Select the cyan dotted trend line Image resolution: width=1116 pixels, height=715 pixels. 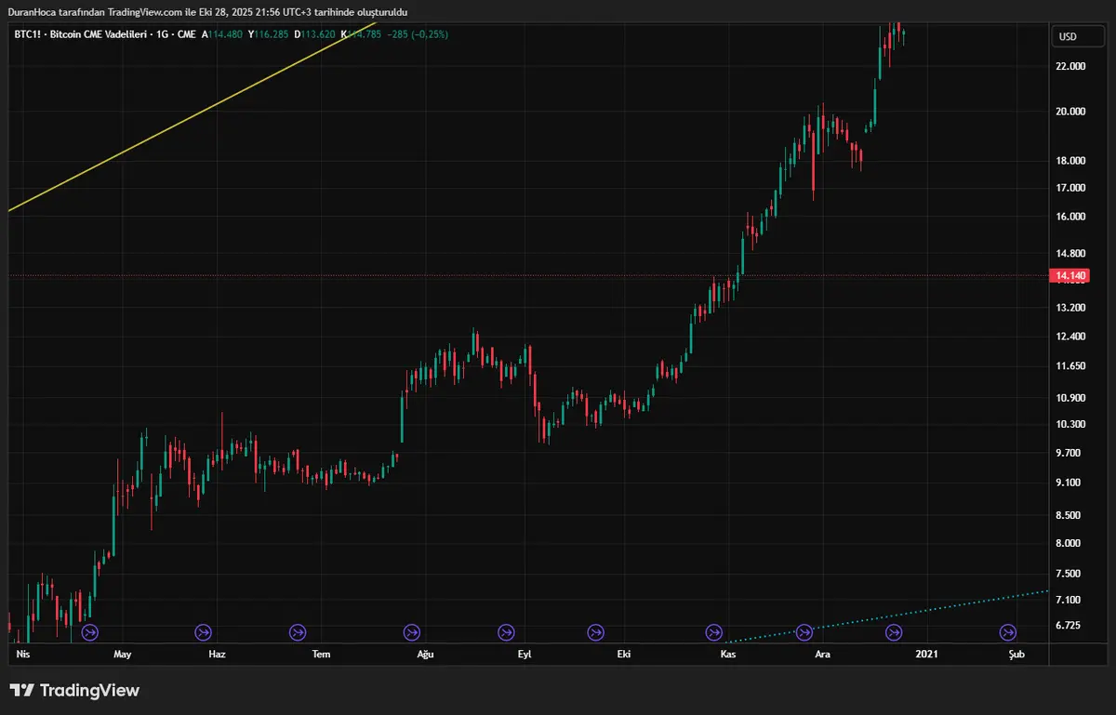(x=885, y=616)
